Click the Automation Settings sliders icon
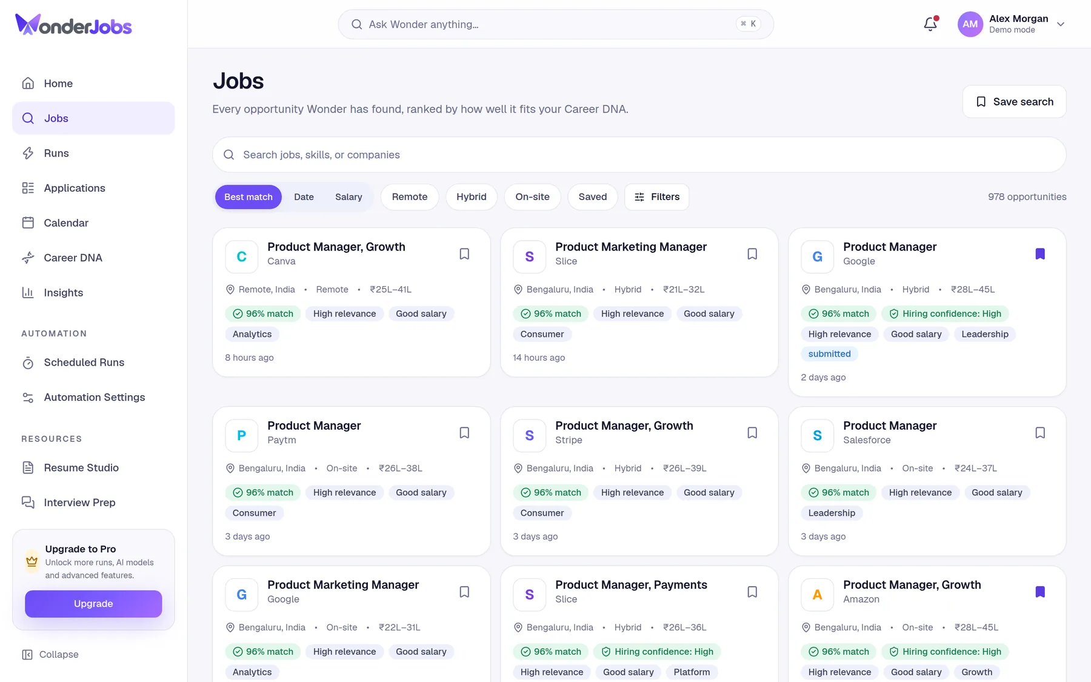This screenshot has width=1091, height=682. [28, 398]
